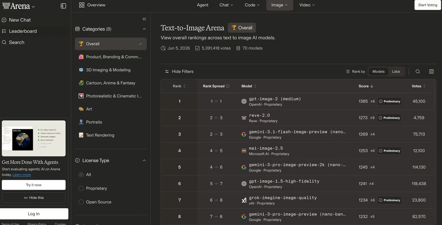Select 3D Imaging & Modeling category
442x225 pixels.
click(110, 70)
